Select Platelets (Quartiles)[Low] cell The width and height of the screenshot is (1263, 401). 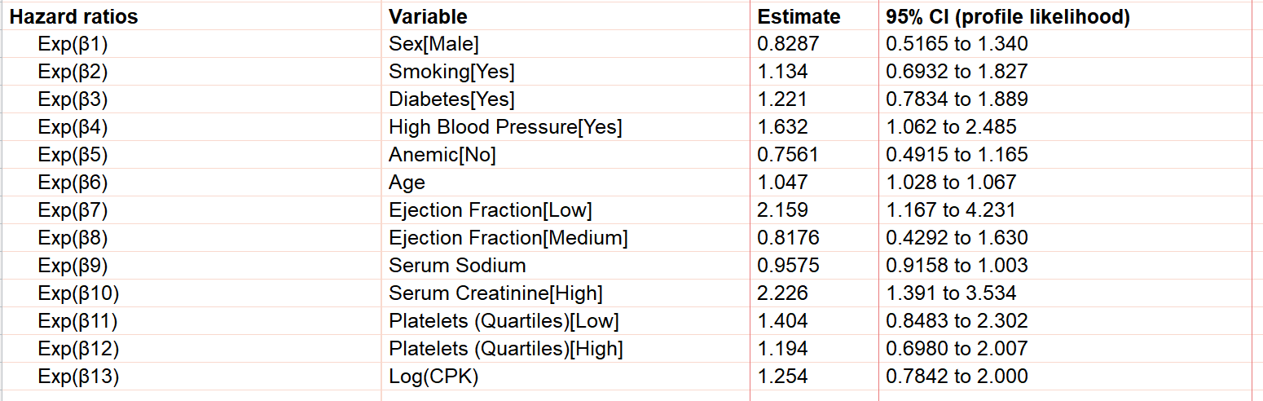pyautogui.click(x=504, y=321)
